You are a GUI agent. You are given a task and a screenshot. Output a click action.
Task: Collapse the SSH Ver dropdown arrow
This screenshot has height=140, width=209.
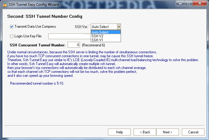[119, 27]
